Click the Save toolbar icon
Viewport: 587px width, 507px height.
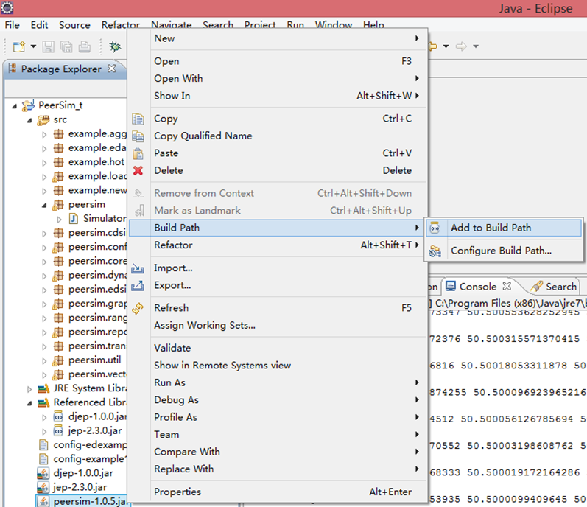pos(48,46)
